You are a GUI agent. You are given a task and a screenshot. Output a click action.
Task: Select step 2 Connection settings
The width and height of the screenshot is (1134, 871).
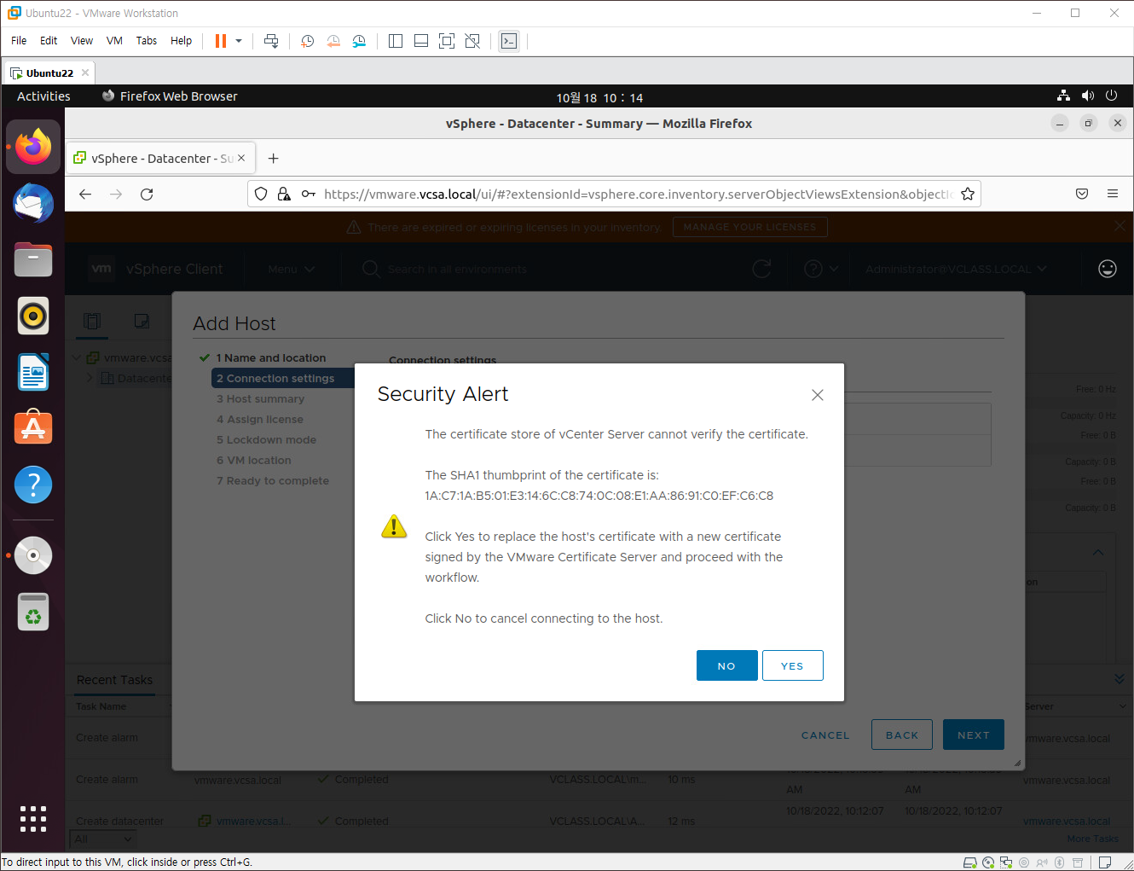click(x=282, y=378)
